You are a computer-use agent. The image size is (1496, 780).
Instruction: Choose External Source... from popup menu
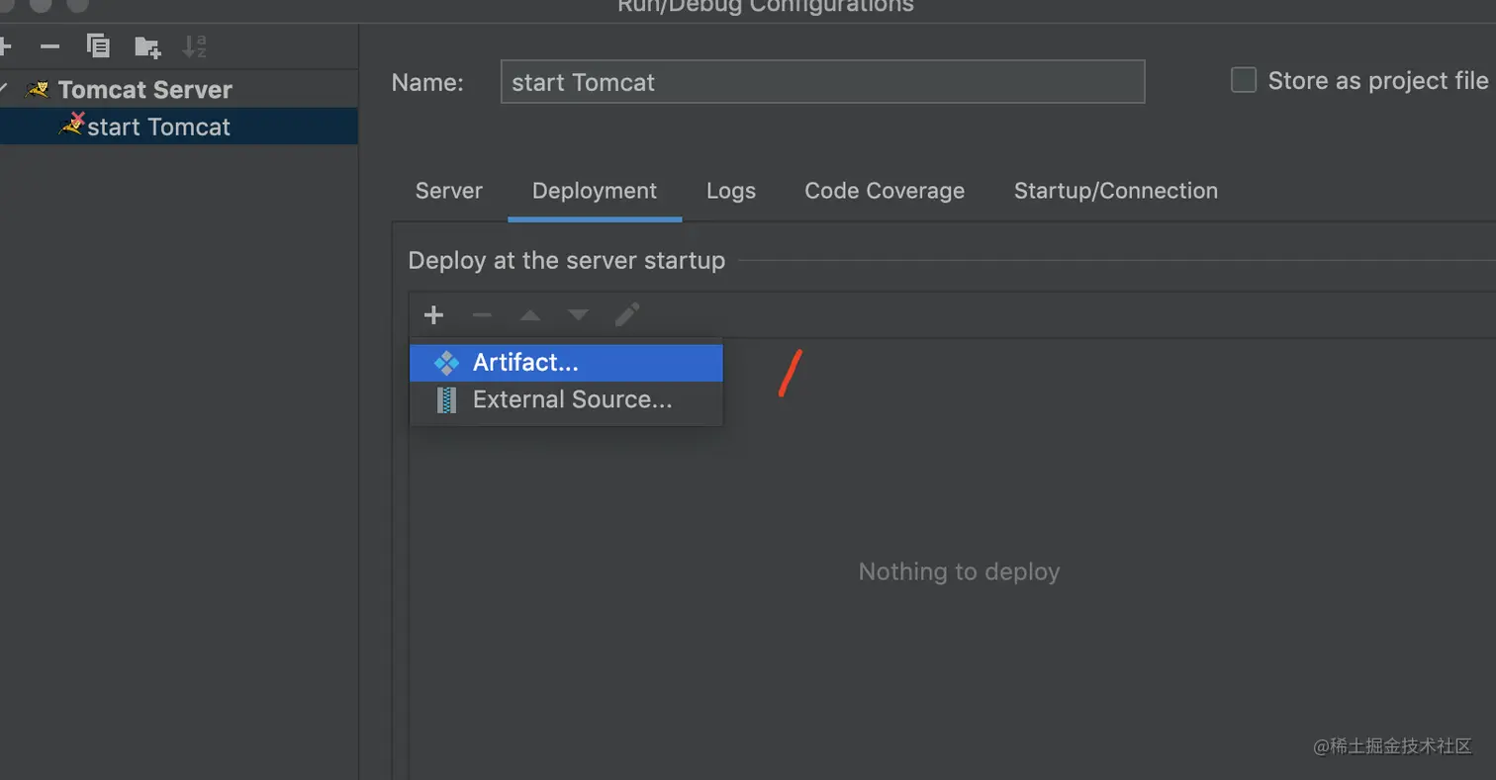pyautogui.click(x=566, y=399)
